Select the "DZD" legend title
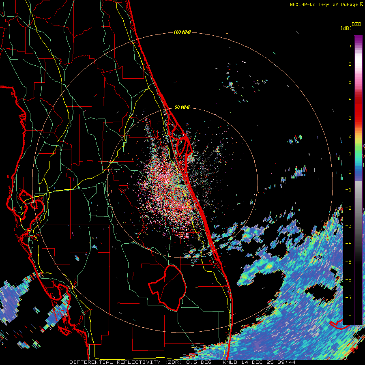Image resolution: width=365 pixels, height=365 pixels. (x=356, y=24)
